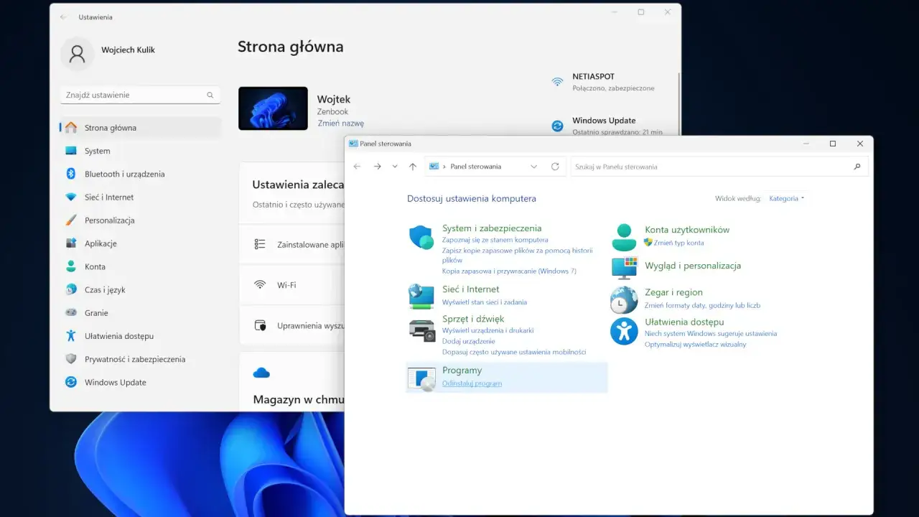Click the Windows Update sync icon at top
Image resolution: width=919 pixels, height=517 pixels.
click(557, 126)
